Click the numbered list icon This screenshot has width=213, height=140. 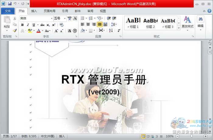pyautogui.click(x=91, y=18)
